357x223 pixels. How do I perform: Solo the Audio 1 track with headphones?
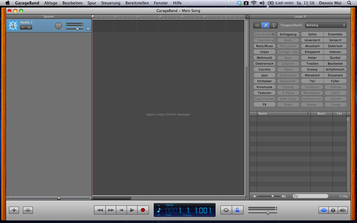29,27
